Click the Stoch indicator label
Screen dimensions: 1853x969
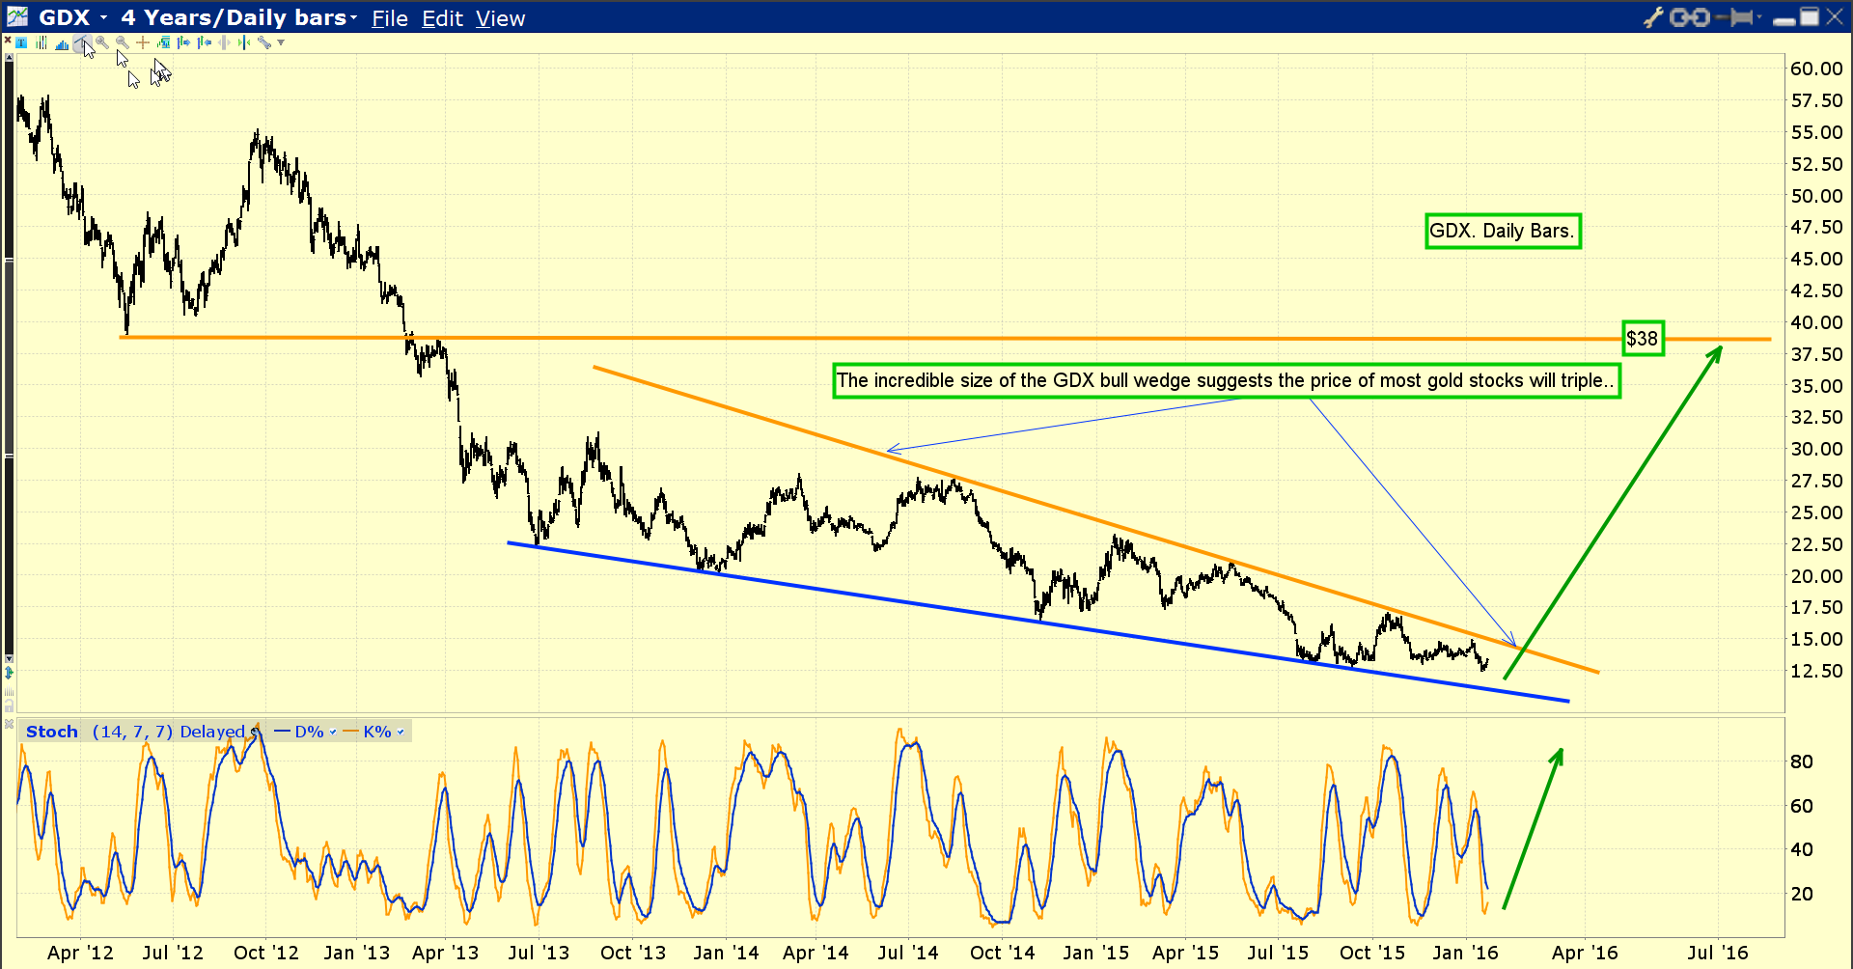point(52,732)
